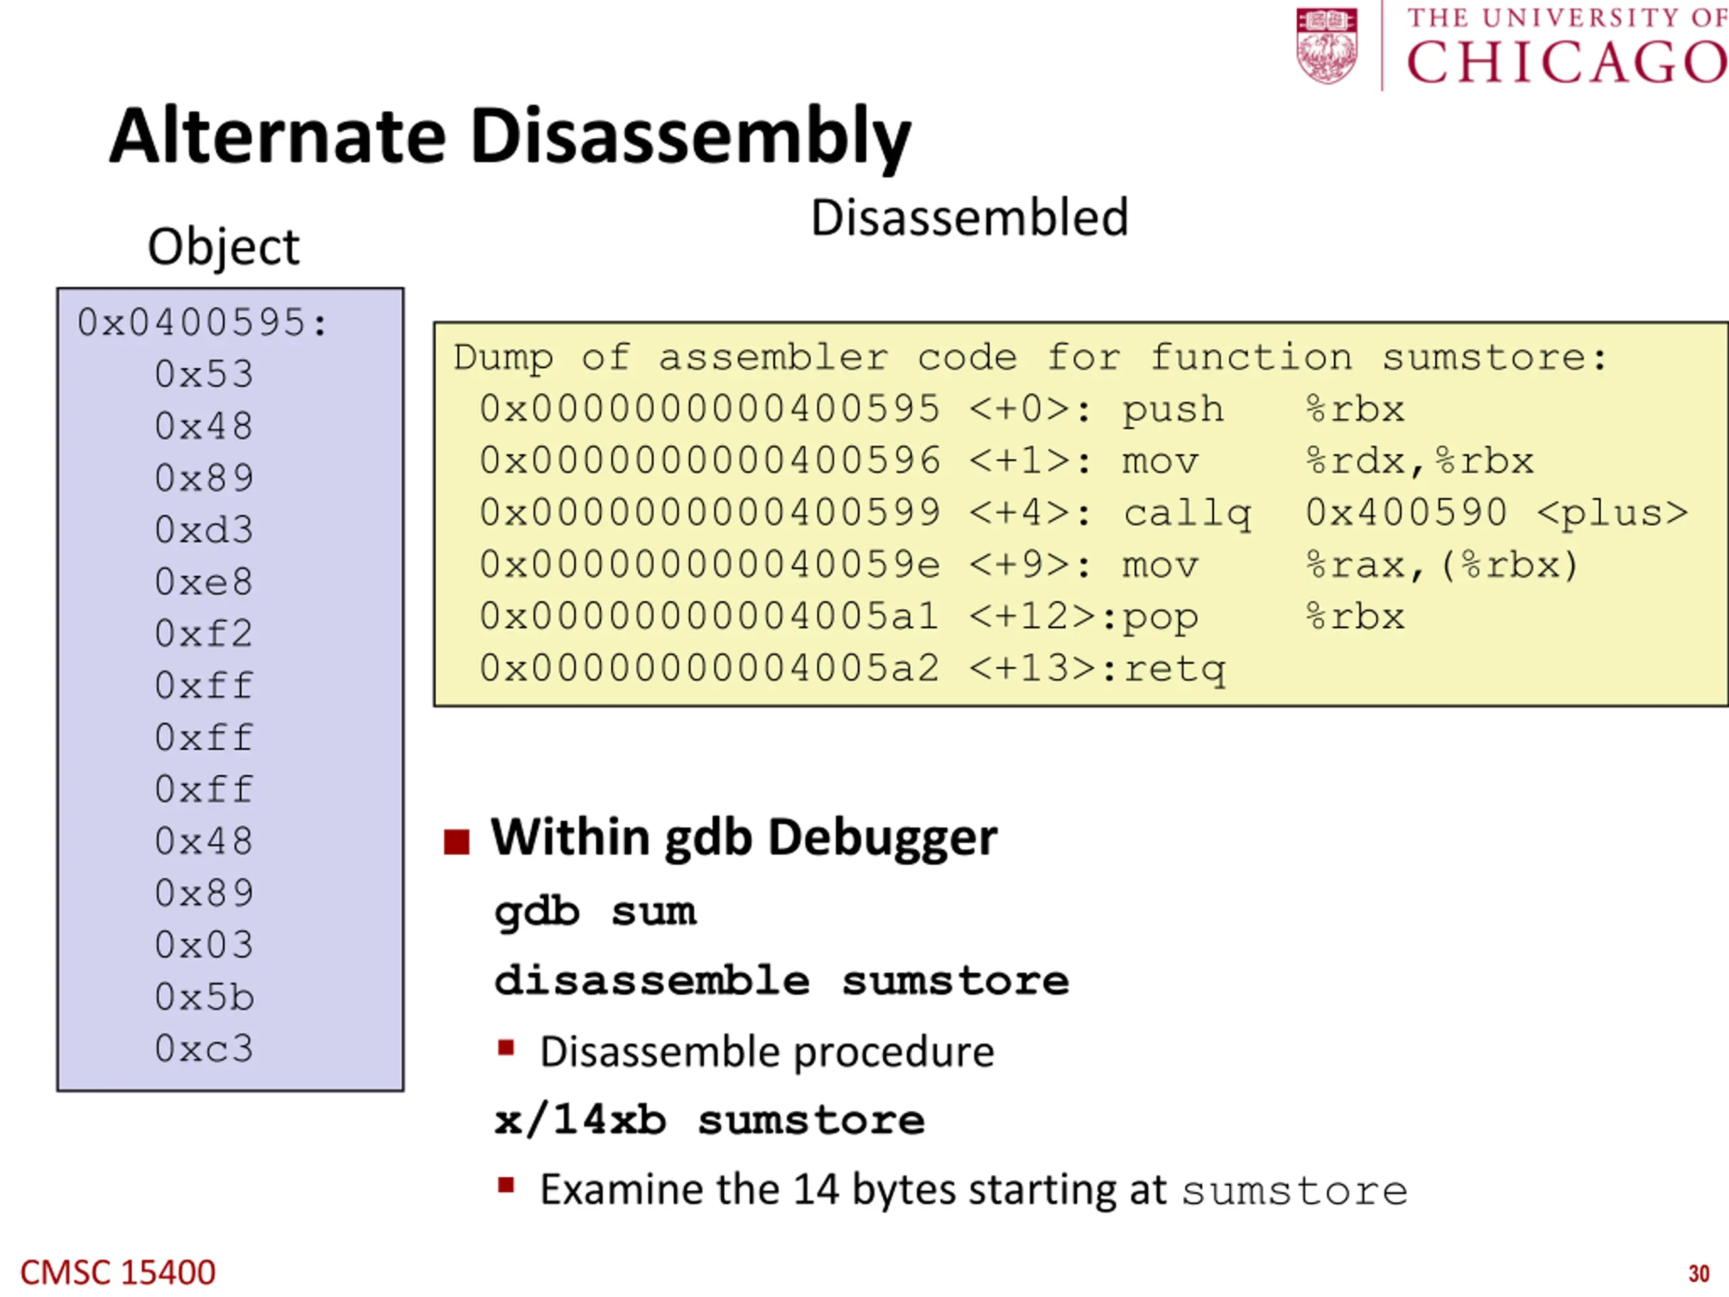
Task: Select the x/14xb sumstore command text
Action: click(710, 1120)
